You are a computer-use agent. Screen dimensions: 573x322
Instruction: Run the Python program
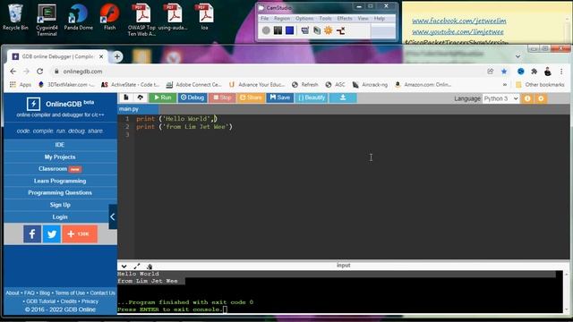click(x=163, y=97)
